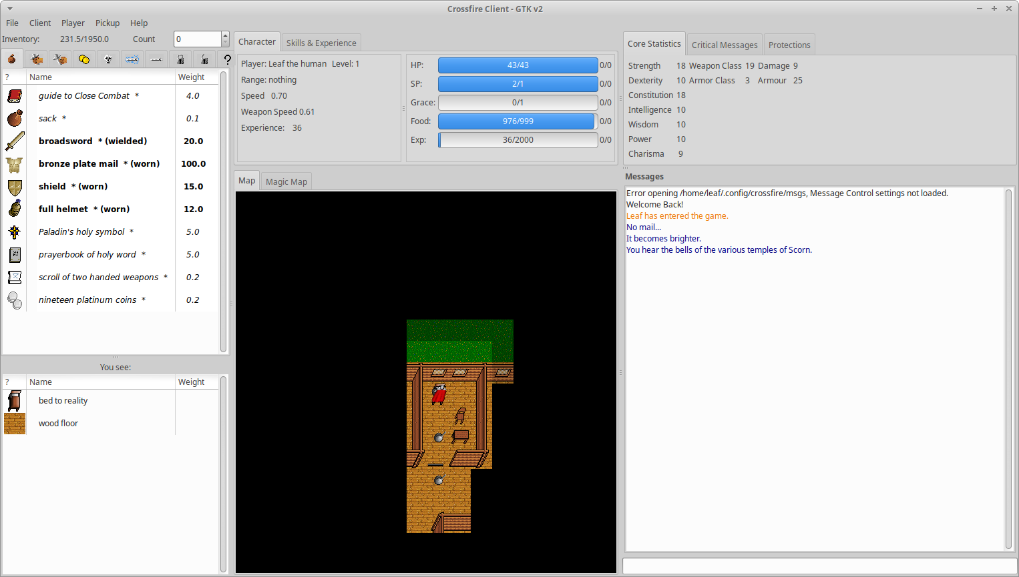
Task: Open the applied items tab with hand icon
Action: click(x=36, y=59)
